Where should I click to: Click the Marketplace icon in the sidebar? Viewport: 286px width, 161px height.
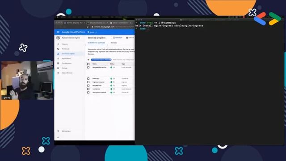58,131
